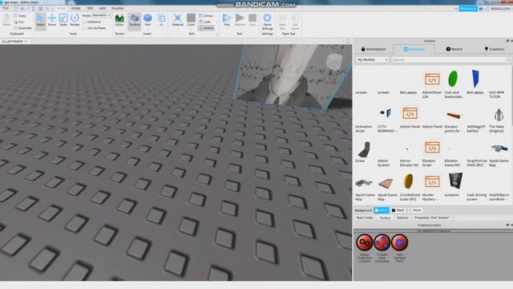The image size is (513, 289).
Task: Open the My Models category dropdown
Action: click(372, 59)
